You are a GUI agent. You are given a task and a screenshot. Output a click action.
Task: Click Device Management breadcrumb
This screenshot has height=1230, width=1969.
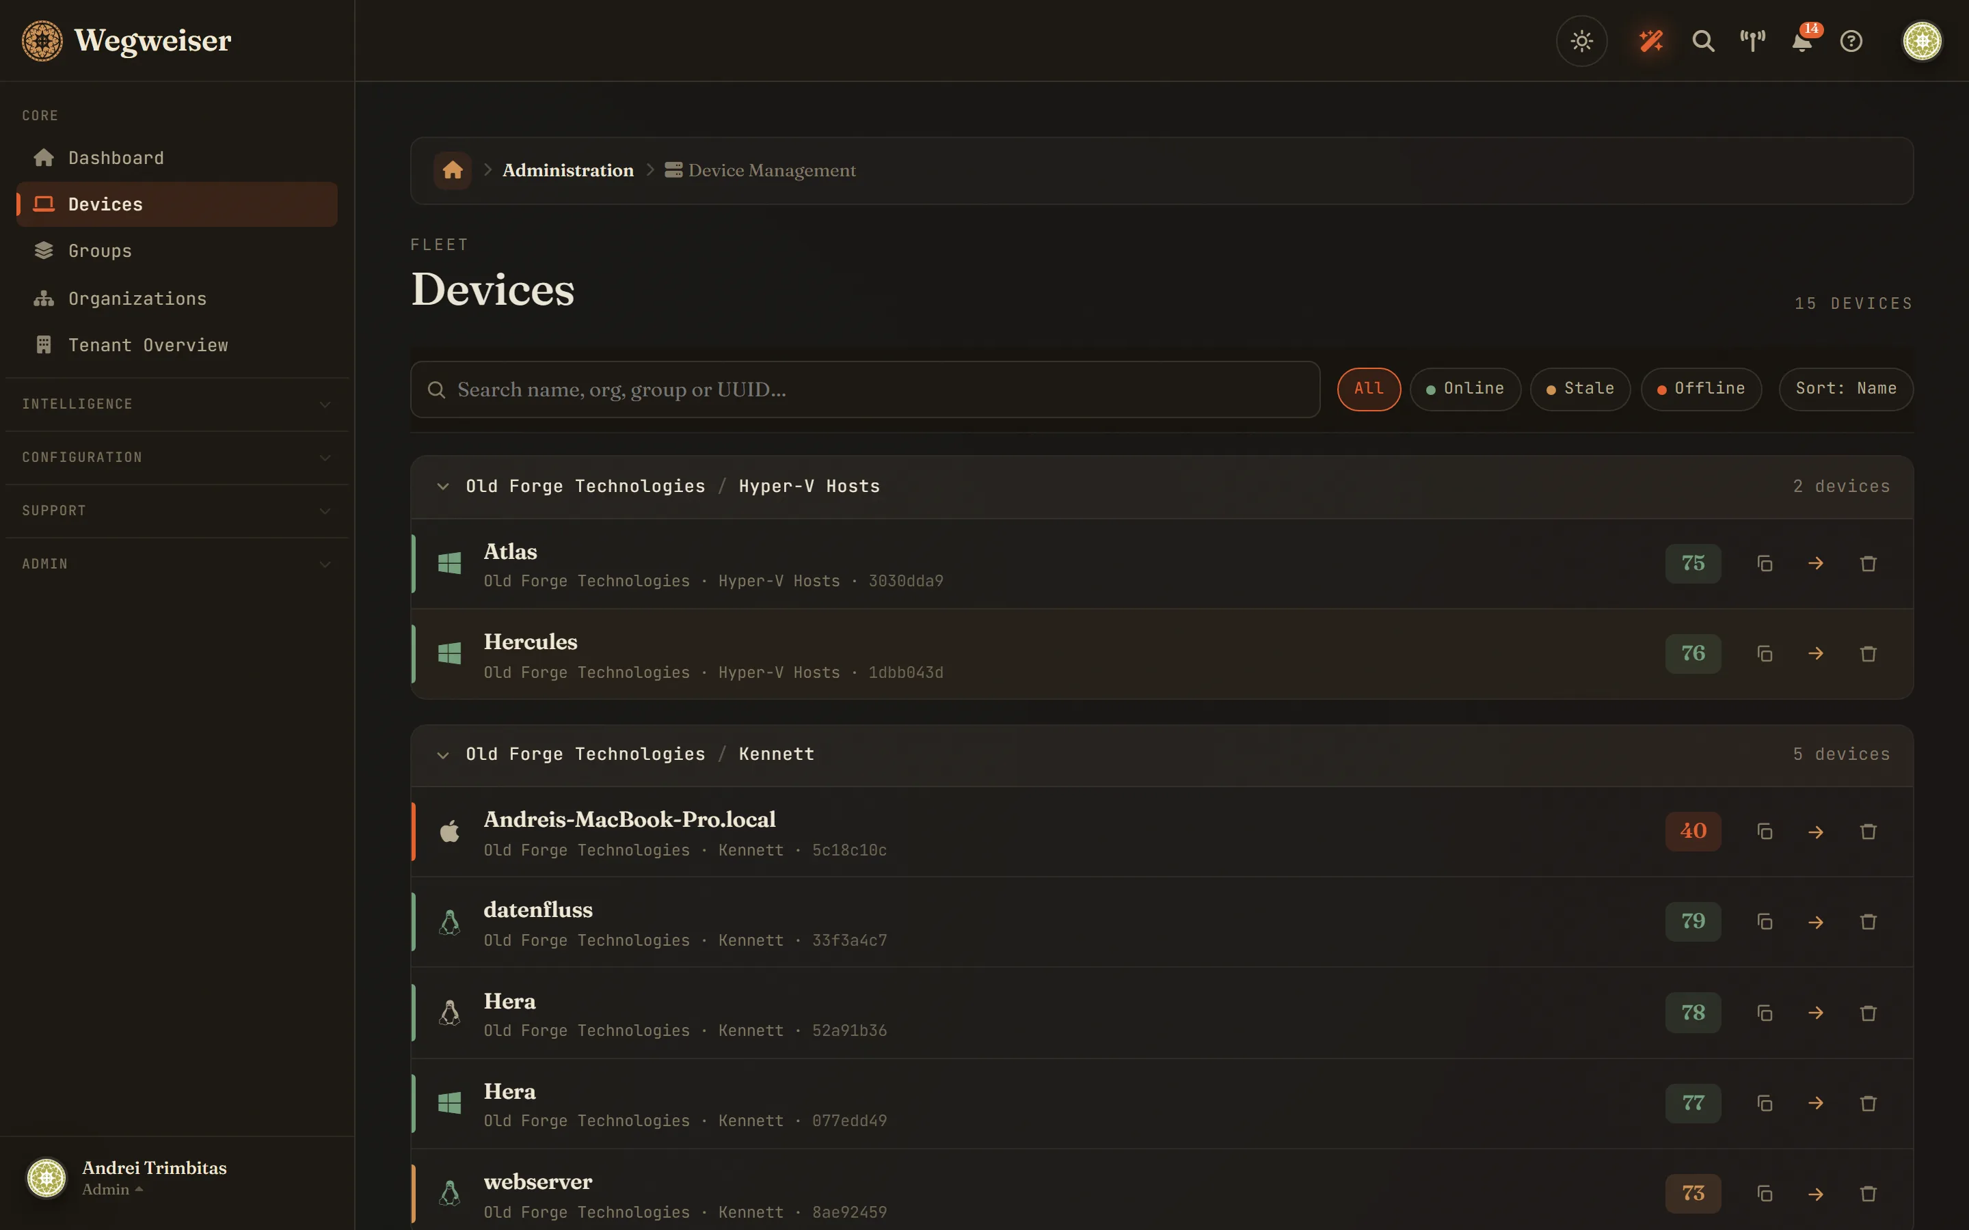coord(760,170)
